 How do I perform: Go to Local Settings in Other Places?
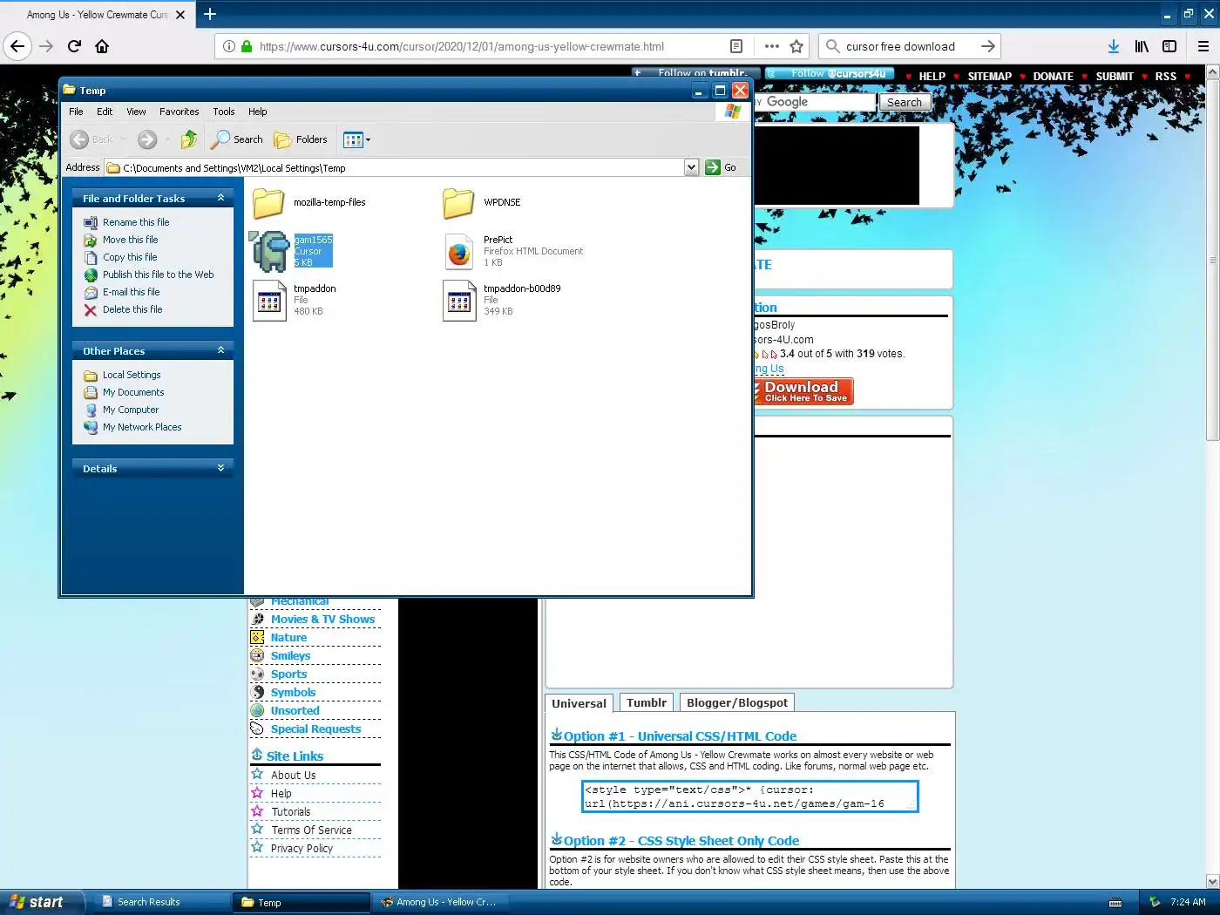coord(122,375)
